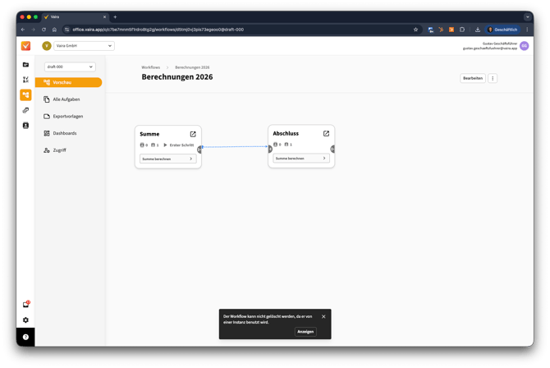Open the more options menu next to Bearbeiten
Viewport: 550px width, 368px height.
pos(493,78)
